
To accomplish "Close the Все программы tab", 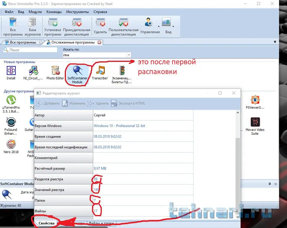I will tap(41, 42).
